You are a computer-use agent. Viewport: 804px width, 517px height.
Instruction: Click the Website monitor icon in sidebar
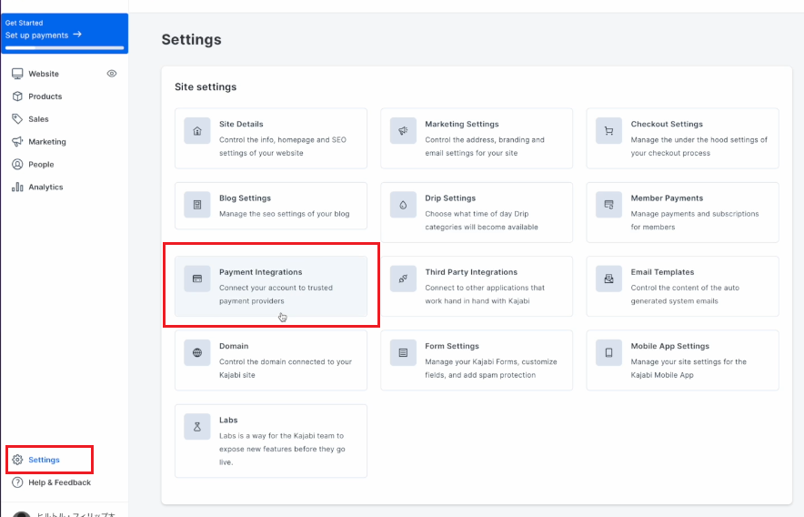17,74
